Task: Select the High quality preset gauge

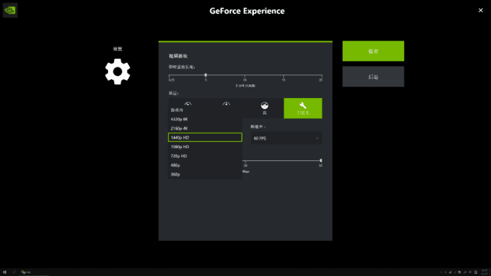Action: pos(265,108)
